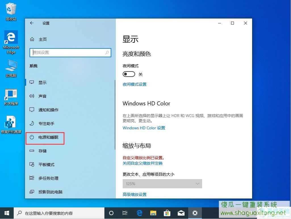The width and height of the screenshot is (291, 219).
Task: Select the Sound (声音) speaker icon
Action: click(x=32, y=96)
